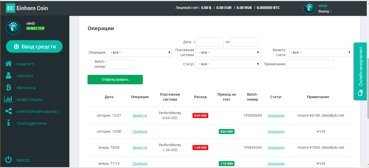Image resolution: width=369 pixels, height=168 pixels.
Task: Click the Einhorn Coin title text
Action: pyautogui.click(x=32, y=8)
